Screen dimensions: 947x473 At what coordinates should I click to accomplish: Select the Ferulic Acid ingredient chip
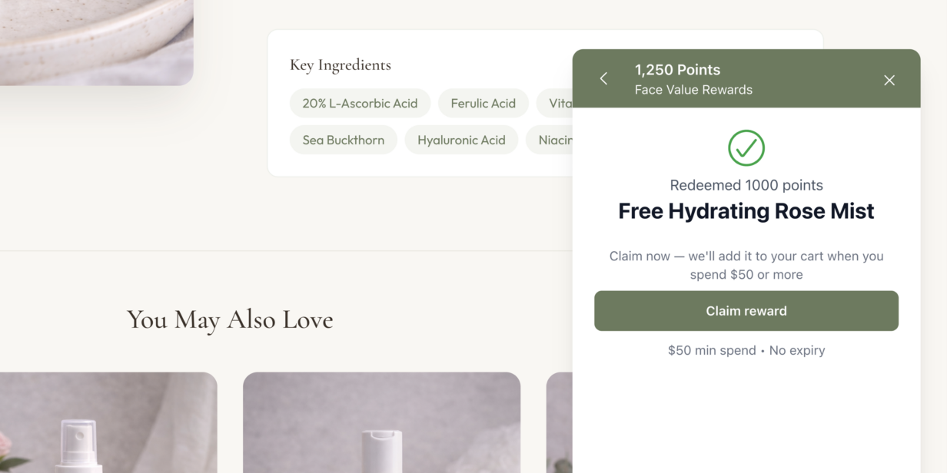483,103
